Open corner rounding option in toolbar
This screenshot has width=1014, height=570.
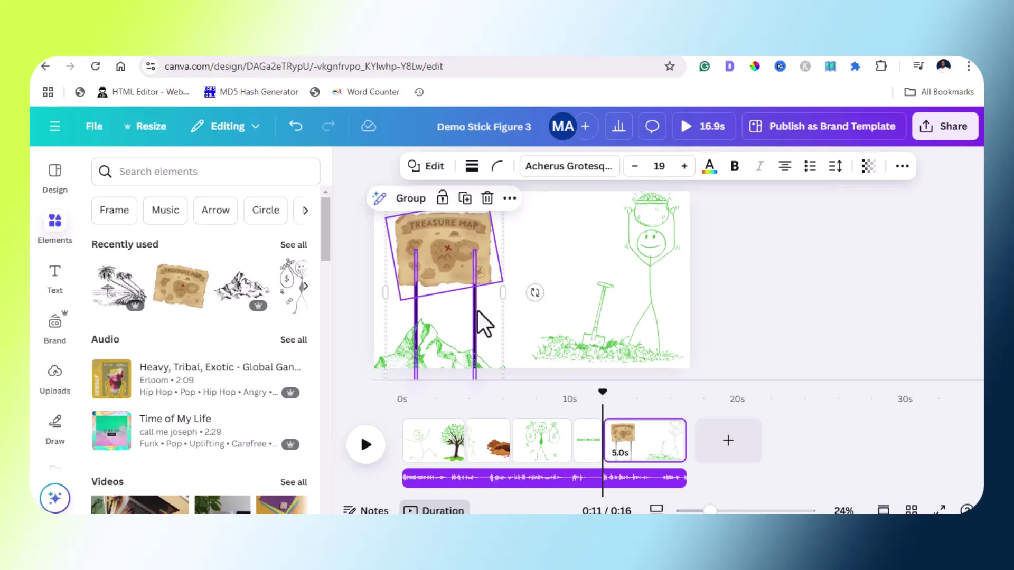497,166
